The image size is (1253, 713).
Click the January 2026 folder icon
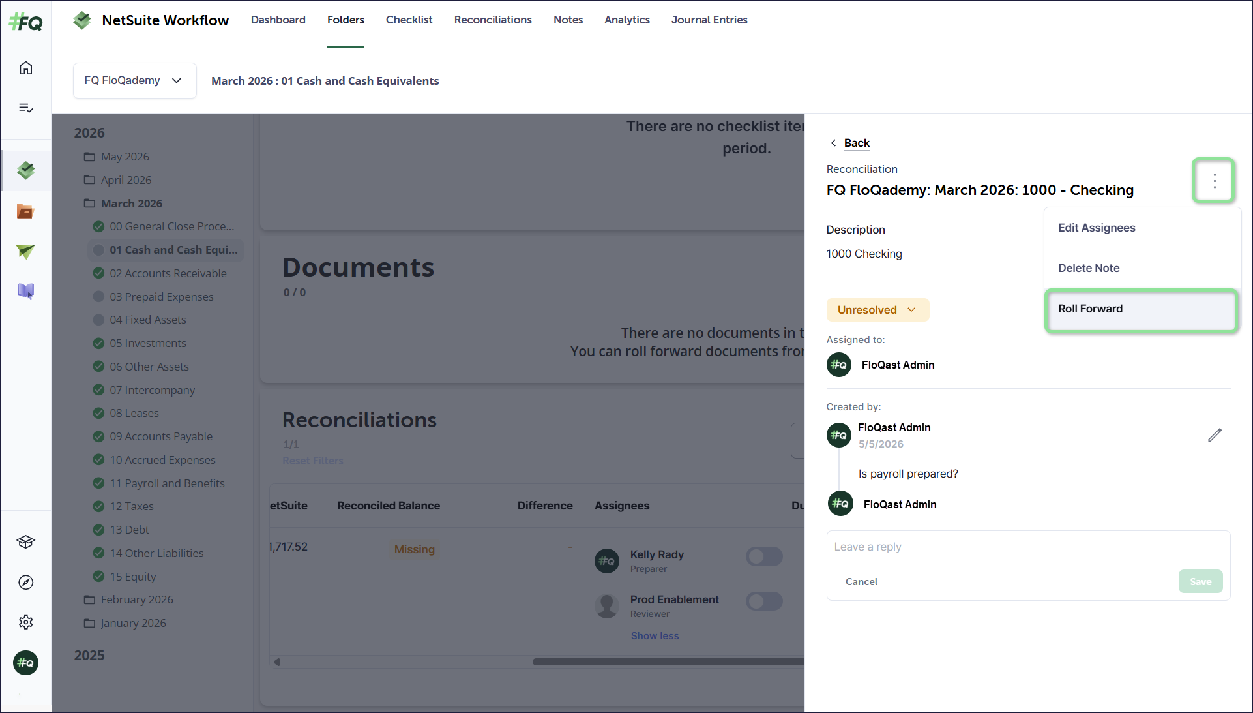tap(89, 623)
